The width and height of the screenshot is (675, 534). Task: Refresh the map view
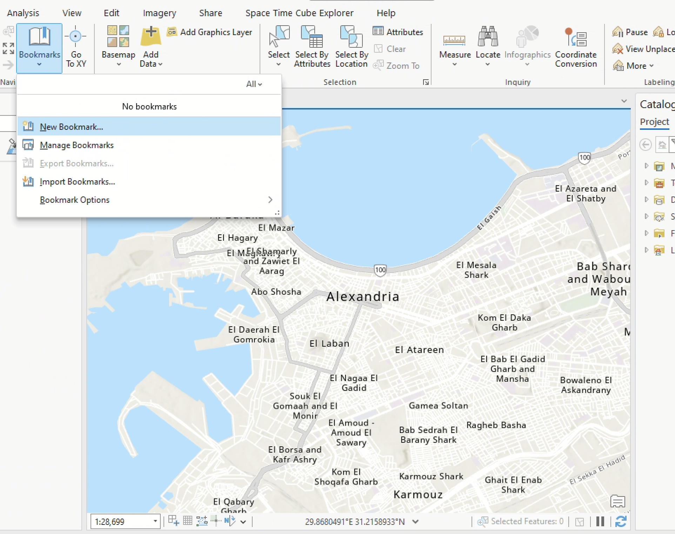621,521
